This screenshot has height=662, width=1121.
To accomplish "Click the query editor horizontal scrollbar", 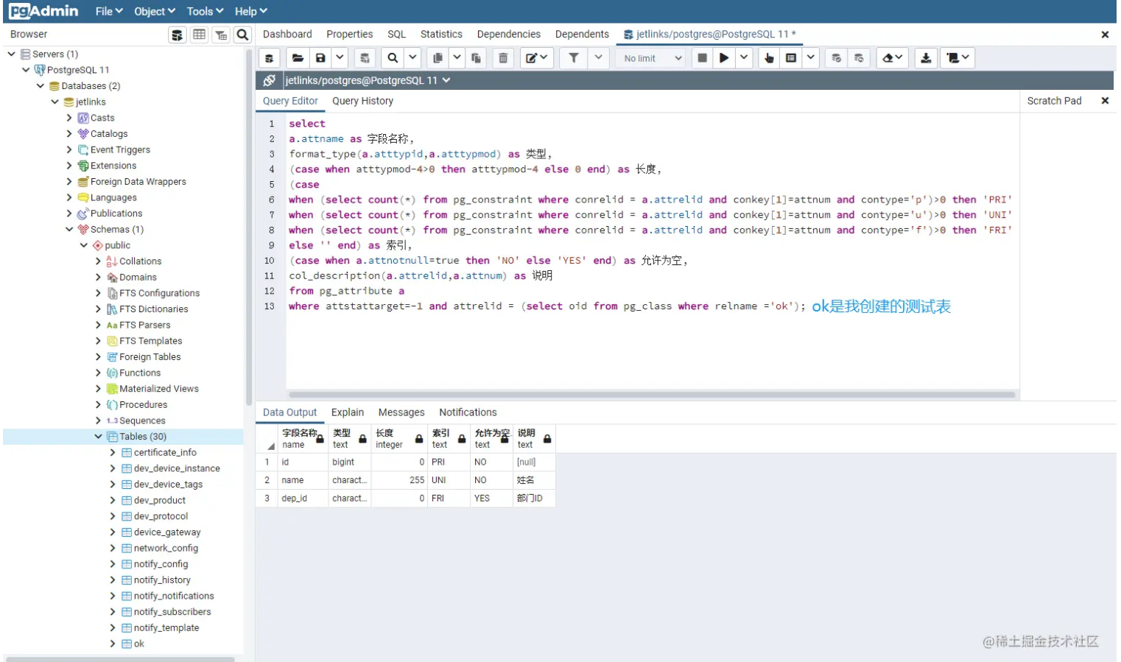I will tap(651, 395).
